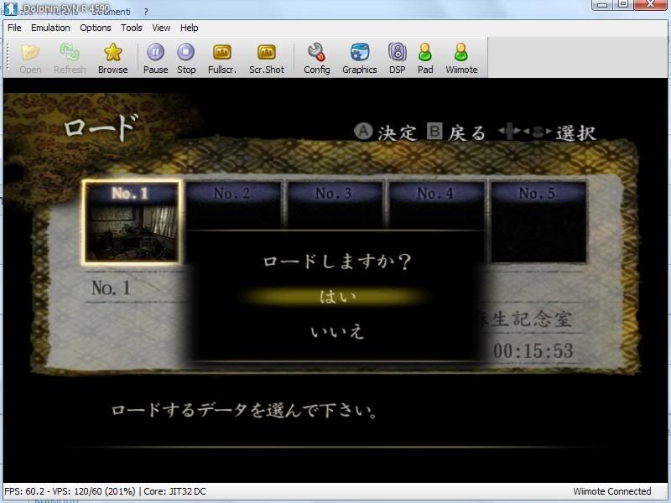Click the ロードするデータを選んで下さい message
This screenshot has height=503, width=671.
coord(245,410)
